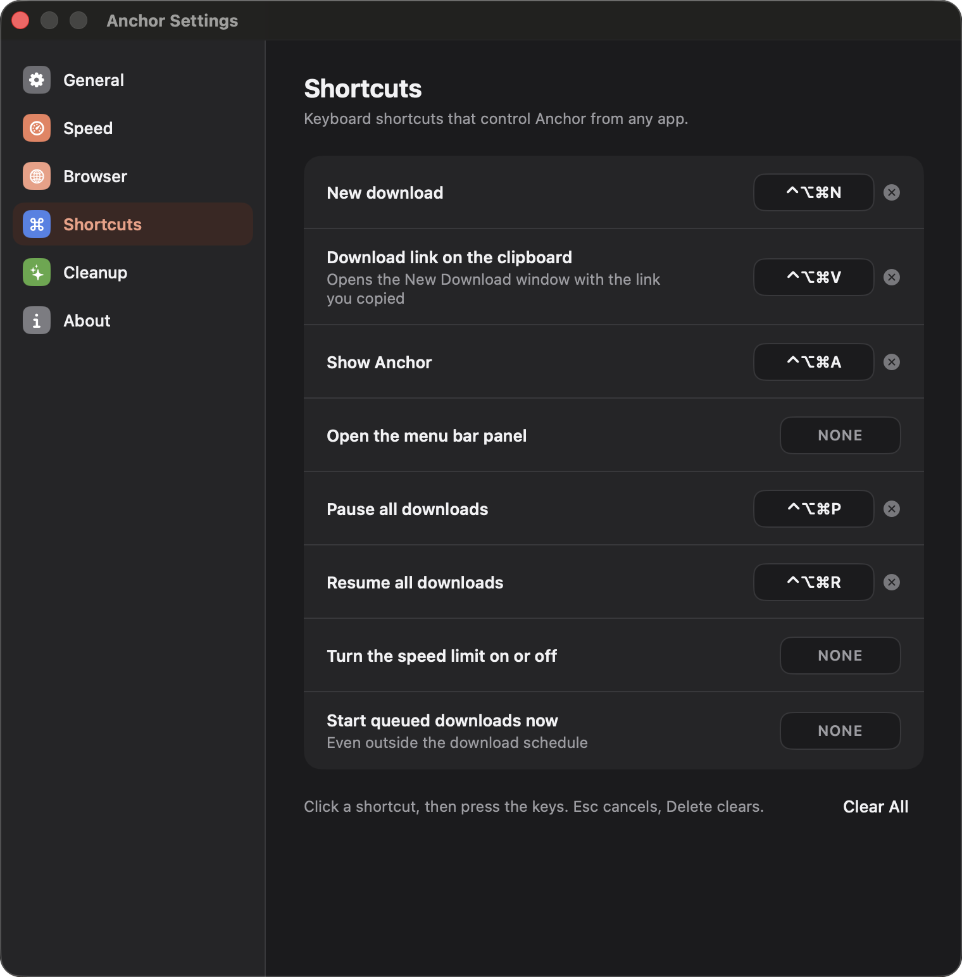
Task: Edit the Show Anchor shortcut field
Action: tap(814, 362)
